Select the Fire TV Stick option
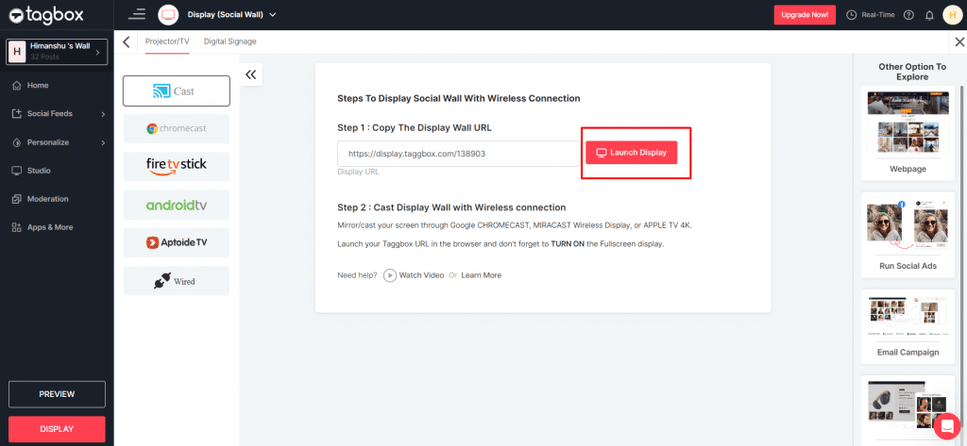 click(x=177, y=166)
